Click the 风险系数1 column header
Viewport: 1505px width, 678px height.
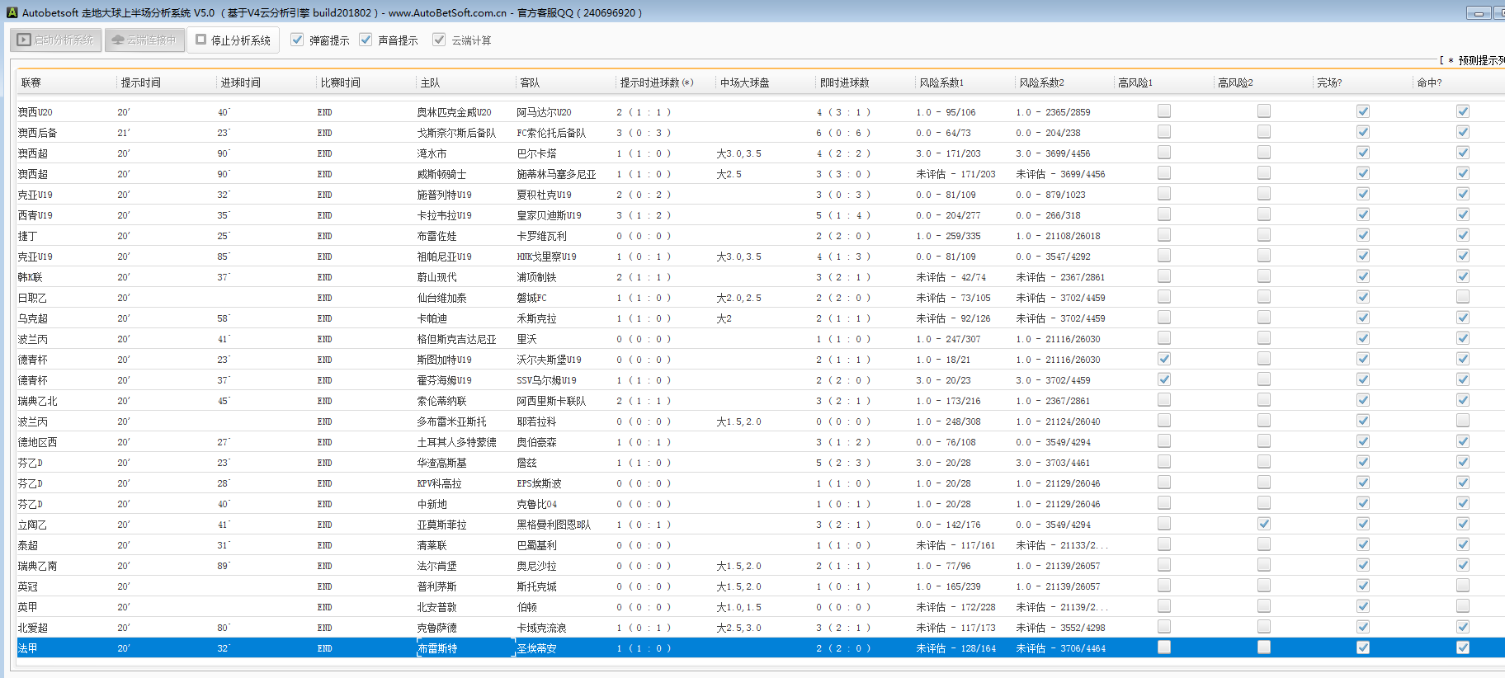[x=941, y=82]
